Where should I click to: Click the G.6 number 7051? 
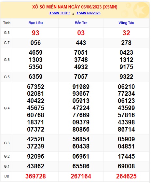81,53
